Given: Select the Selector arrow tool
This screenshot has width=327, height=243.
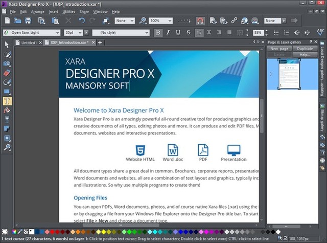Looking at the screenshot, I should click(x=7, y=45).
